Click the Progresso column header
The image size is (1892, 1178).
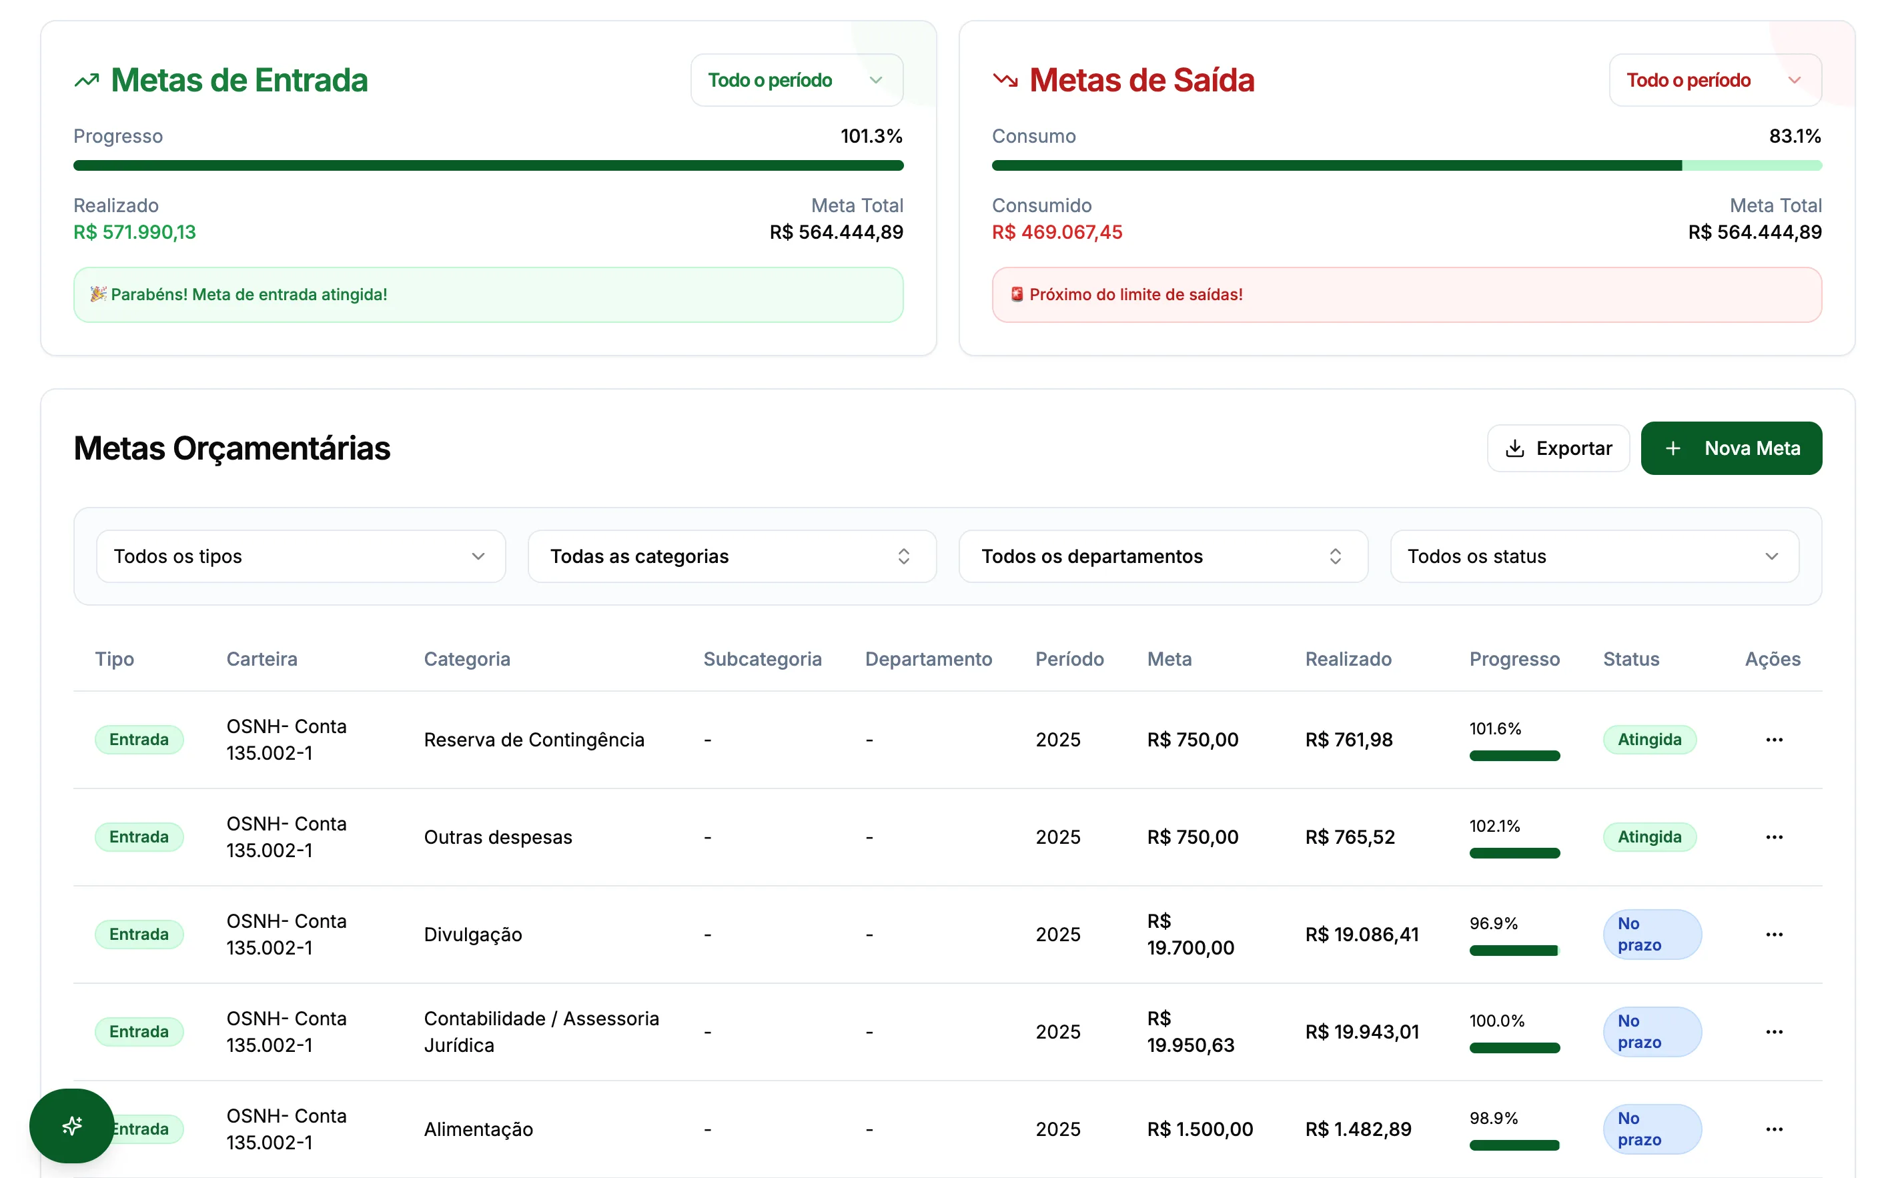pos(1514,659)
